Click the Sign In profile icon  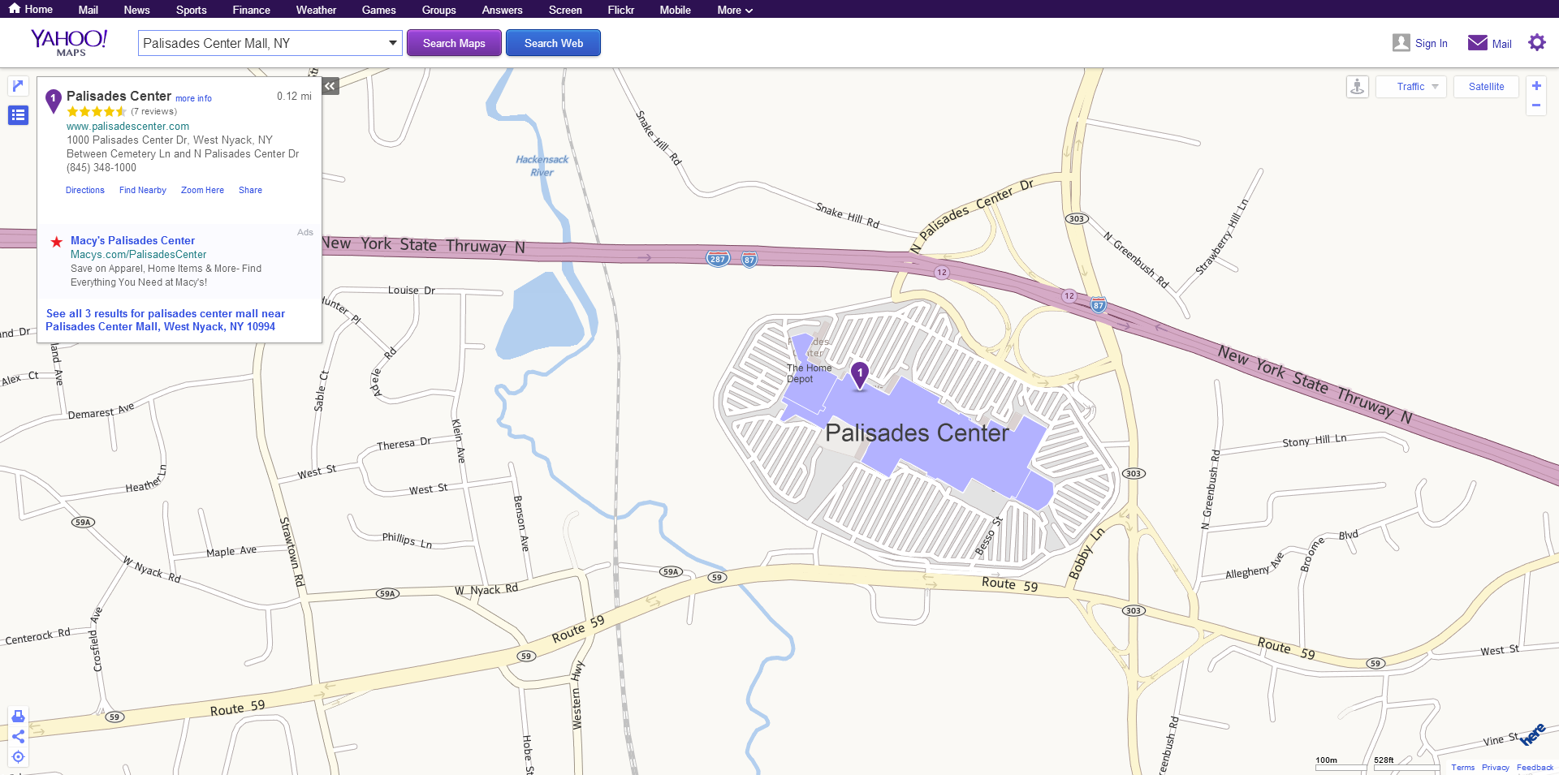click(1401, 43)
